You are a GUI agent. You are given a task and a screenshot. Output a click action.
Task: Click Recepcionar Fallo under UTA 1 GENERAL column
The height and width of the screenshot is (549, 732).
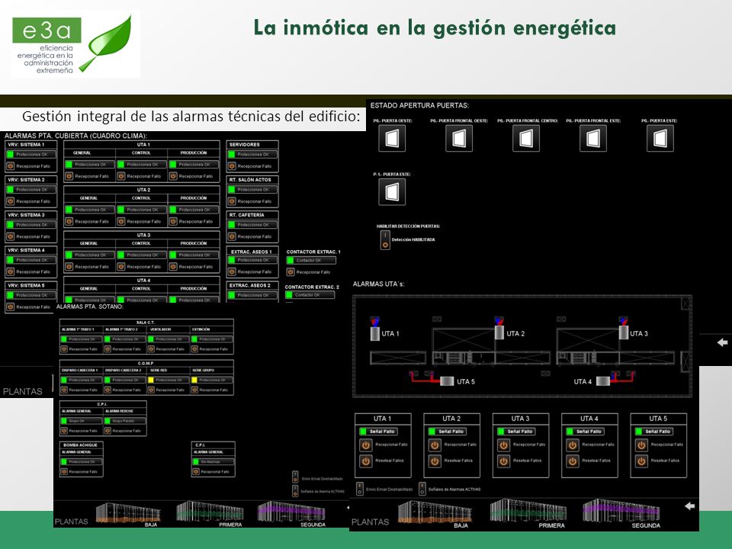pyautogui.click(x=69, y=176)
